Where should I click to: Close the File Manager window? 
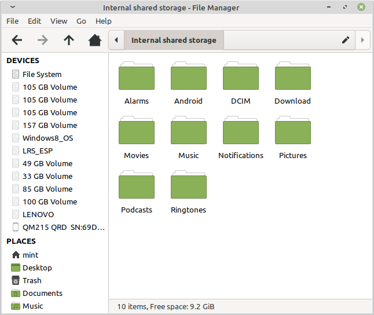click(361, 7)
